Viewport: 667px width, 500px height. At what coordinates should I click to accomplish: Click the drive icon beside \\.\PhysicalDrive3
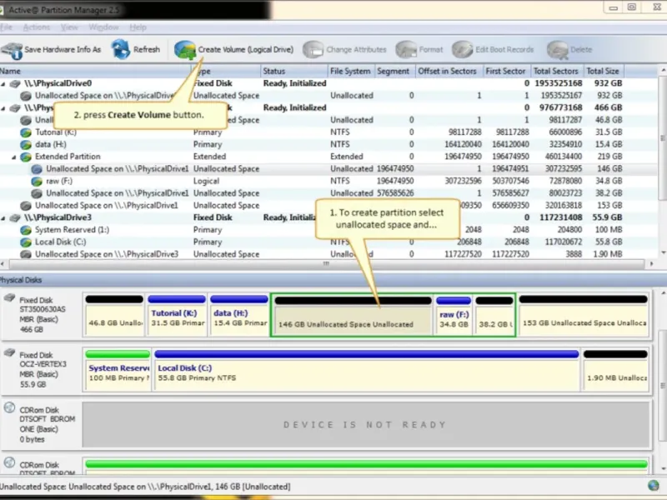click(15, 218)
